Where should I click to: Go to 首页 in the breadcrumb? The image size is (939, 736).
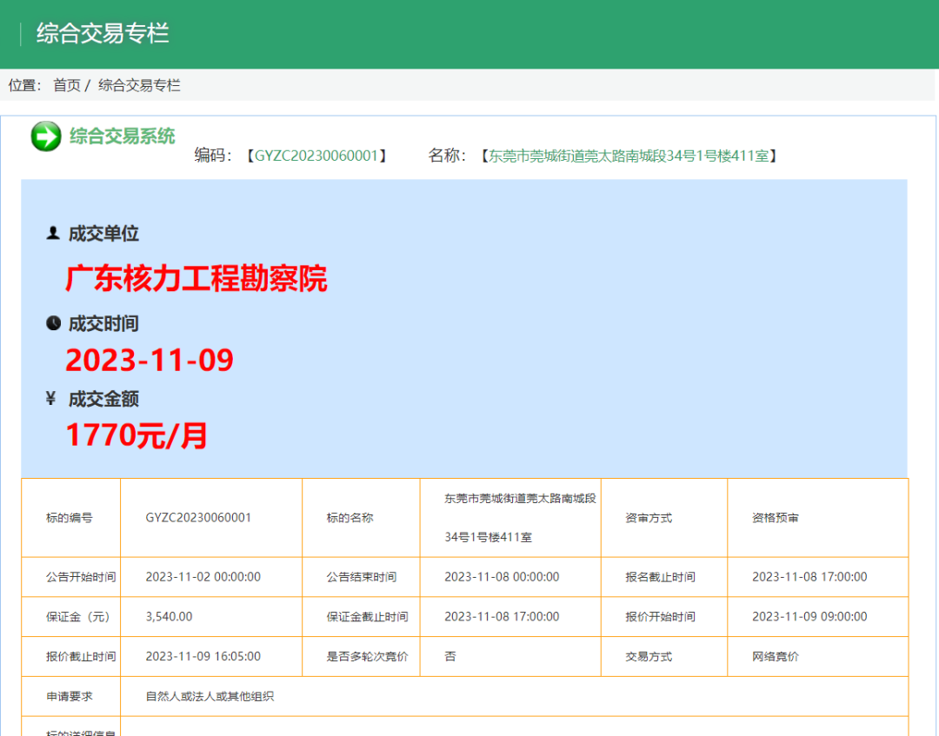[x=66, y=85]
